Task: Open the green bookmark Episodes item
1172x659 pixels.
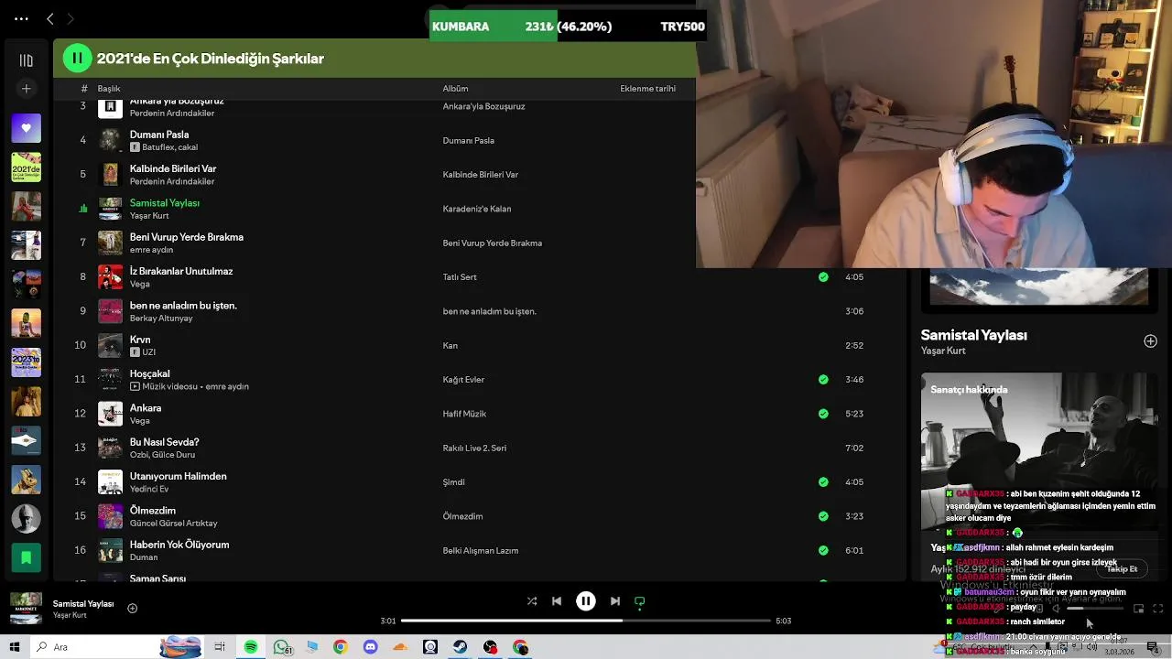Action: point(26,557)
